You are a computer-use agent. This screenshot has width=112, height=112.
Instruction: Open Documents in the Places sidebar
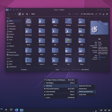click(x=13, y=26)
